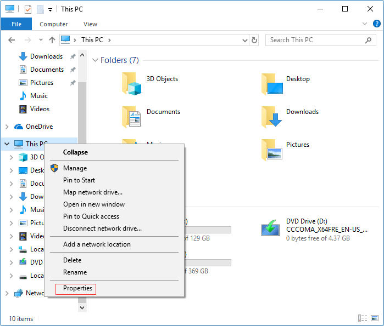384x326 pixels.
Task: Expand the OneDrive tree node
Action: (7, 127)
